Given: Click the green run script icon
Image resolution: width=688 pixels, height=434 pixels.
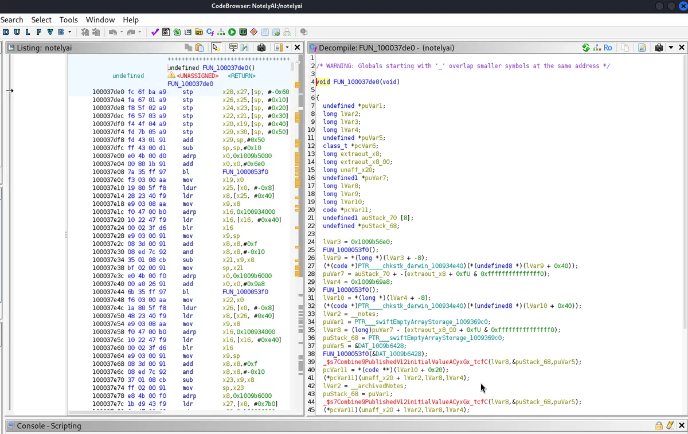Looking at the screenshot, I should click(x=232, y=32).
